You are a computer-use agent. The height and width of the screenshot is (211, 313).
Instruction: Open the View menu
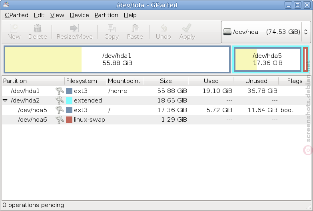tap(57, 15)
